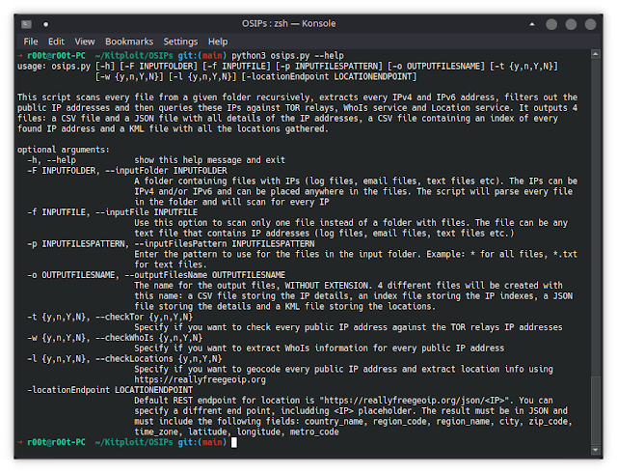Screen dimensions: 617x473
Task: Click the '--checkWhoIs {y,n,Y,N}' option text
Action: tap(148, 338)
